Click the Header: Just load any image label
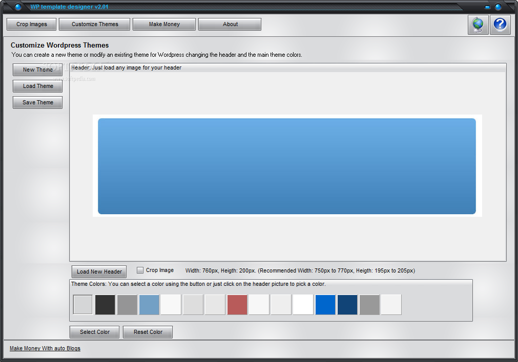Image resolution: width=518 pixels, height=362 pixels. pyautogui.click(x=126, y=67)
